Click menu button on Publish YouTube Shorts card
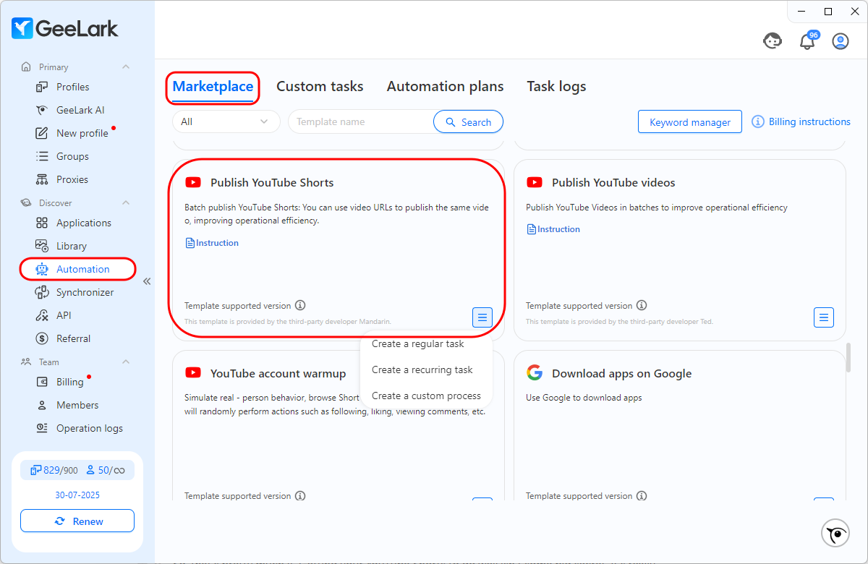This screenshot has height=564, width=868. click(482, 317)
